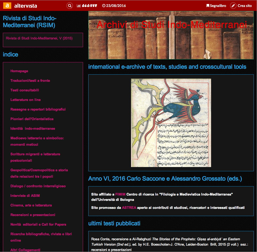Click the Crea sito label

tap(245, 6)
